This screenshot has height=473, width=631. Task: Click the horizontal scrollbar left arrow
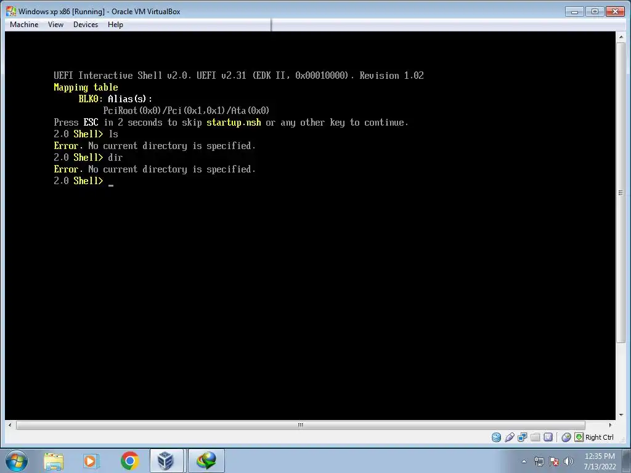[10, 425]
